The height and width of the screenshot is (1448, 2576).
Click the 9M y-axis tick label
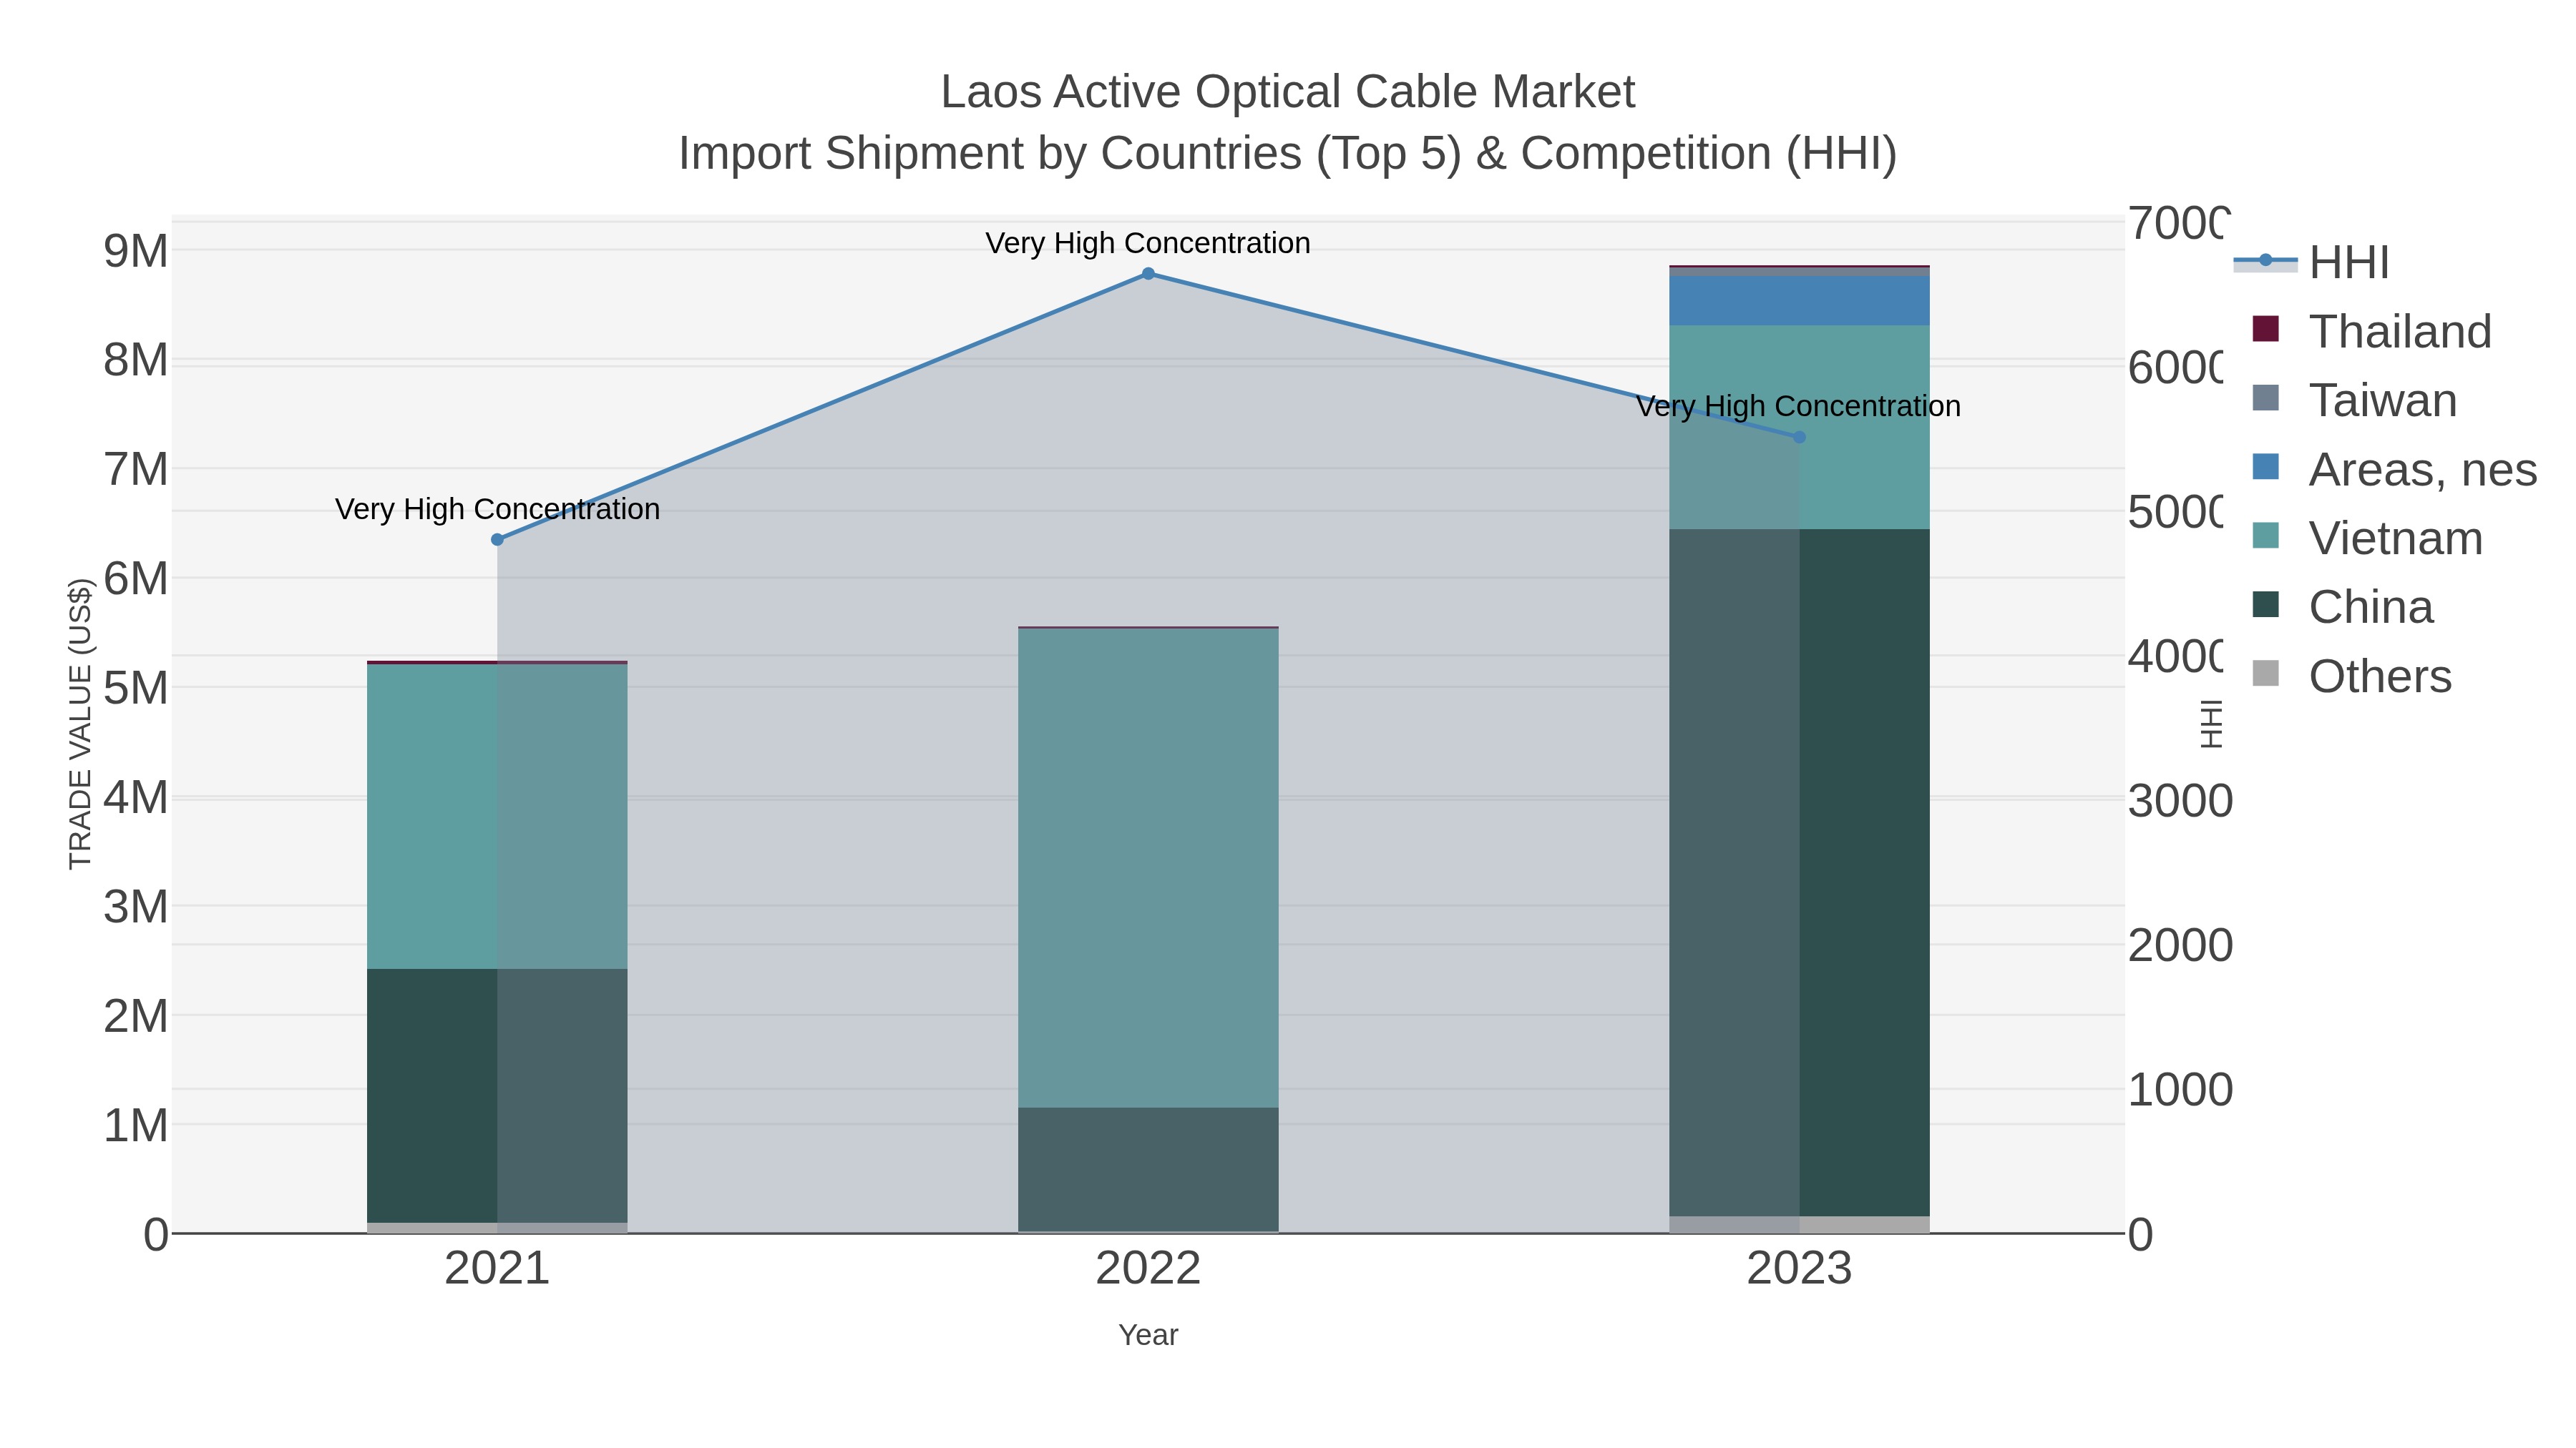pos(136,251)
